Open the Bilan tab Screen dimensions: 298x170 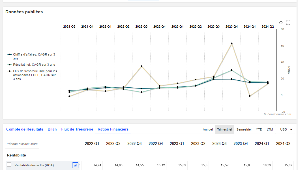[x=52, y=129]
